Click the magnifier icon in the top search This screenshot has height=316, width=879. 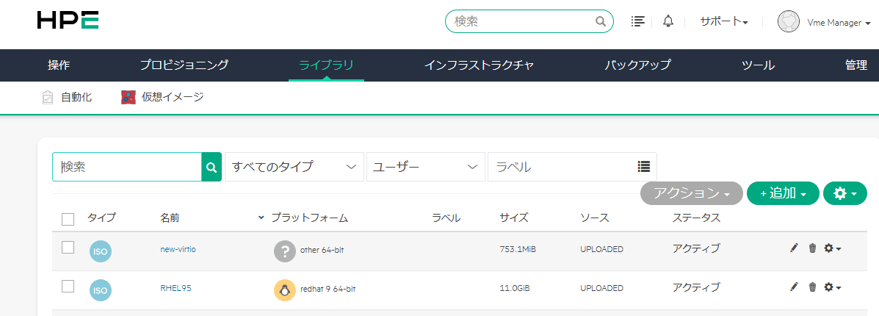coord(601,21)
